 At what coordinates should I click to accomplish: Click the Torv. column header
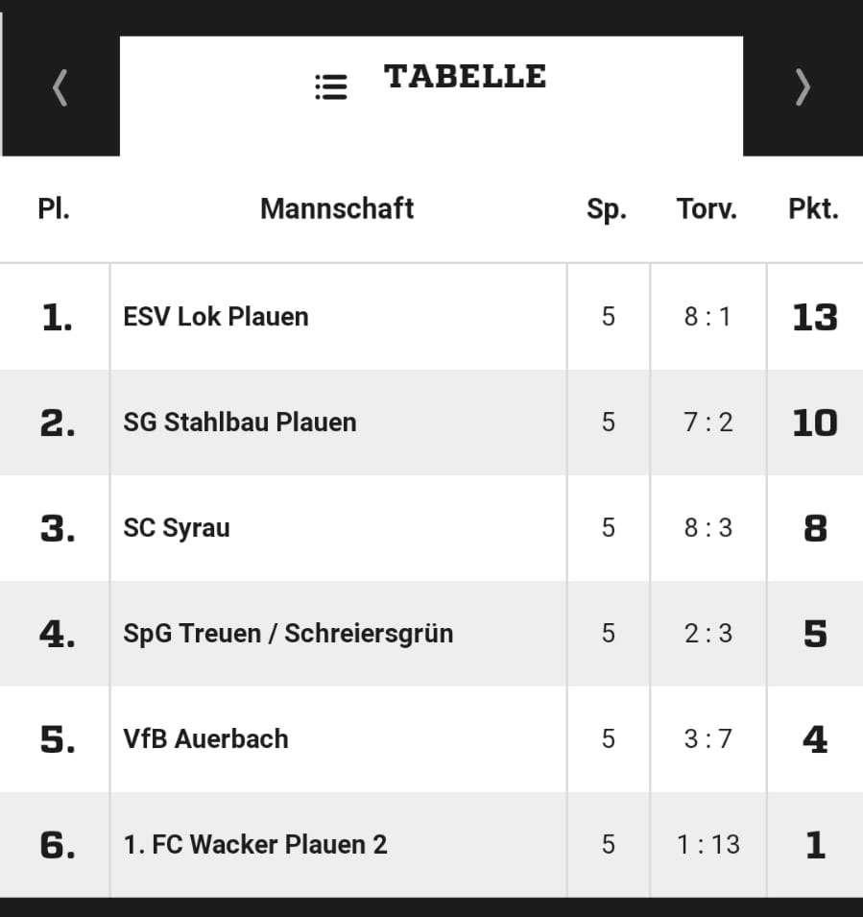tap(707, 208)
